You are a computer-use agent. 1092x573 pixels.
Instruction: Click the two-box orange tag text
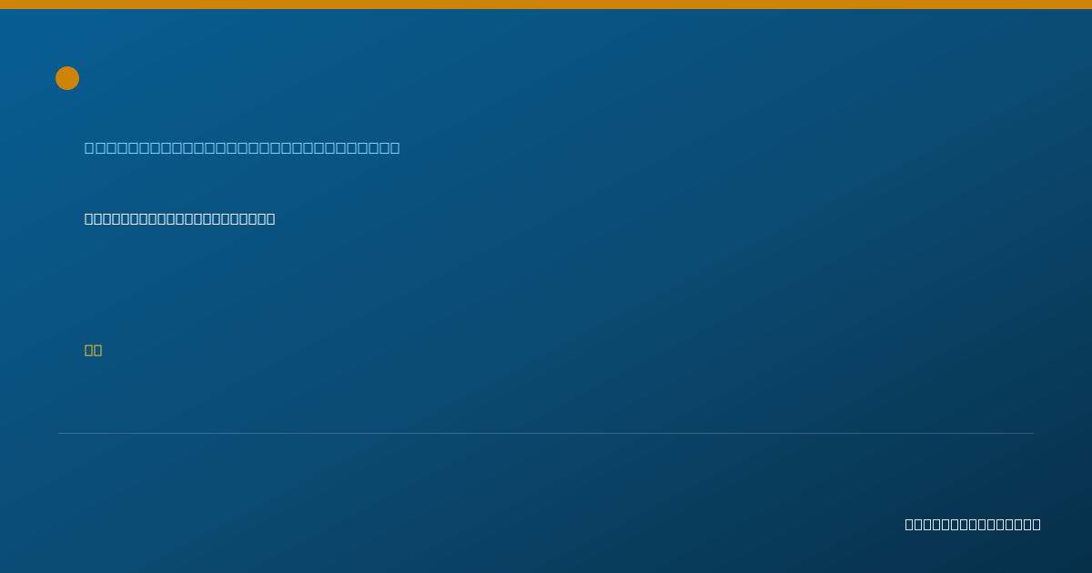tap(93, 350)
